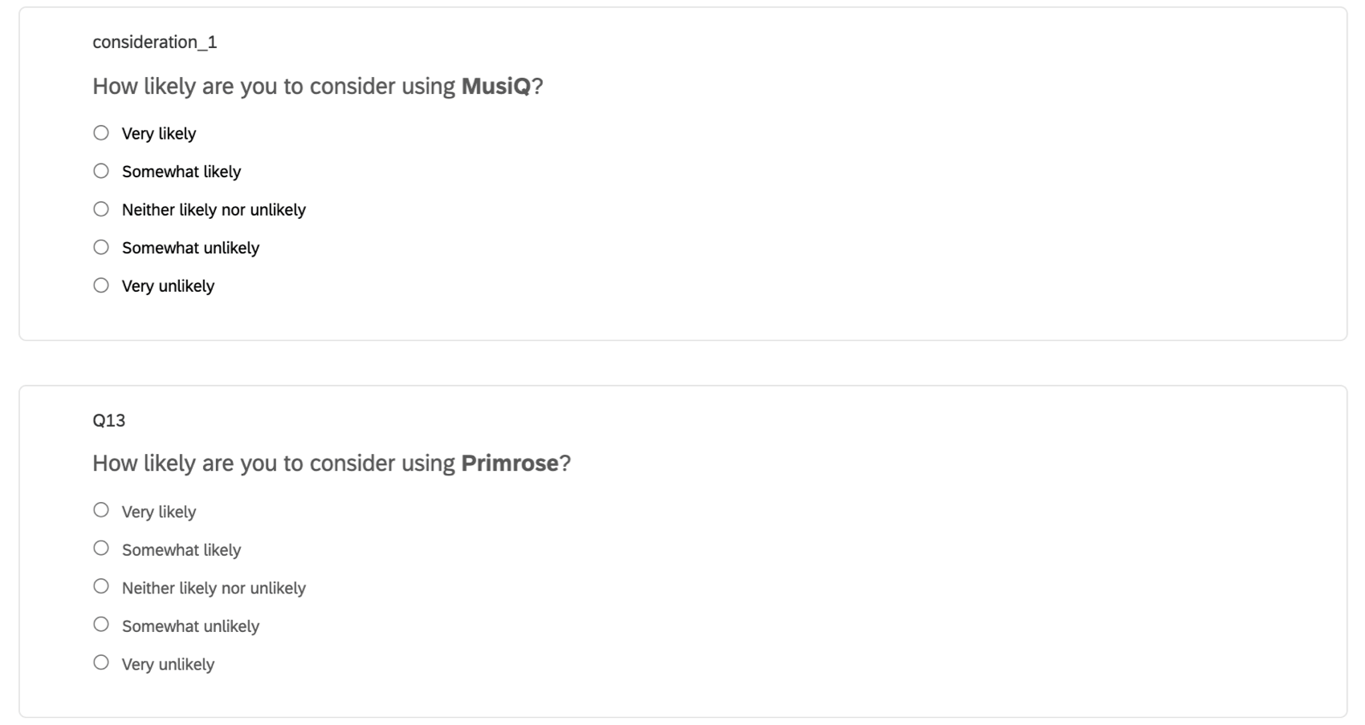Choose "Somewhat likely" under Q13
The width and height of the screenshot is (1365, 725).
point(101,548)
